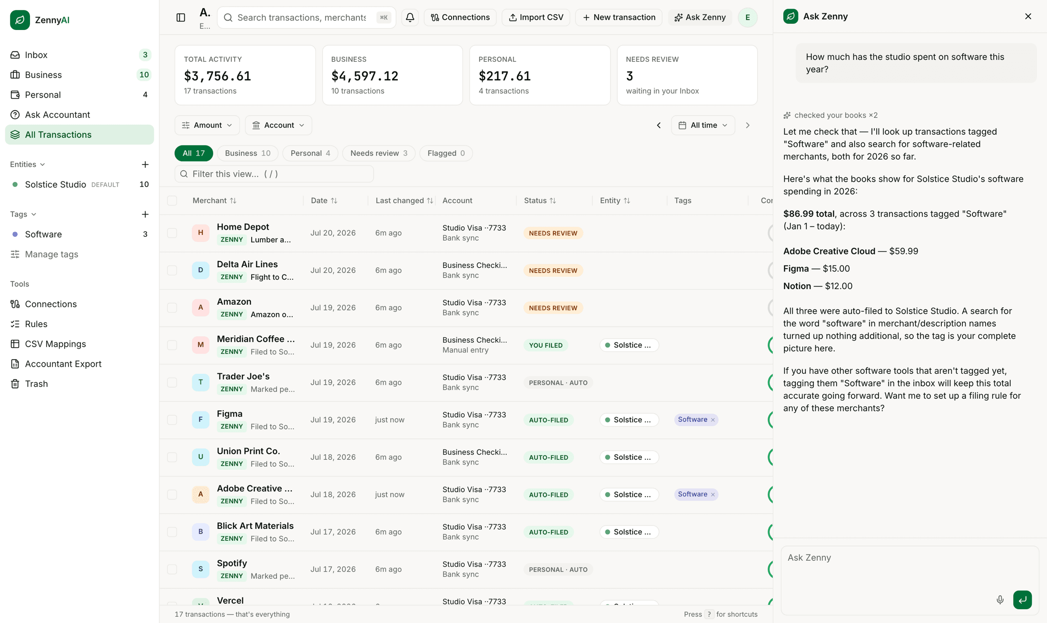Click the Spotify avatar S
Image resolution: width=1047 pixels, height=623 pixels.
pos(200,569)
